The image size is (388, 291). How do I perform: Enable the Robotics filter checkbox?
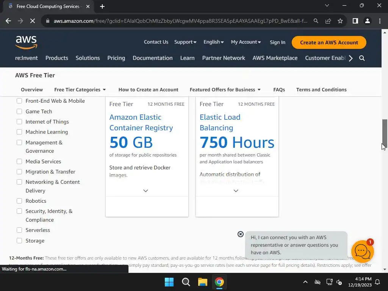click(x=19, y=201)
